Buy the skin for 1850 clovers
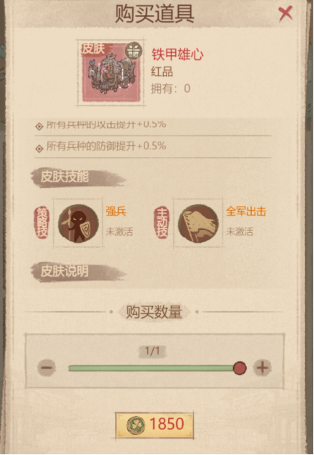 click(x=154, y=424)
